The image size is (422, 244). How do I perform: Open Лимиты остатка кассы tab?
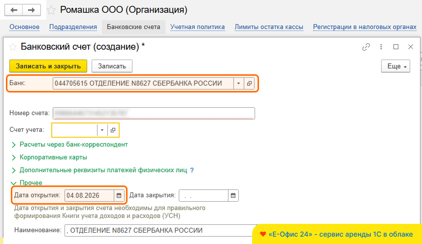click(269, 27)
